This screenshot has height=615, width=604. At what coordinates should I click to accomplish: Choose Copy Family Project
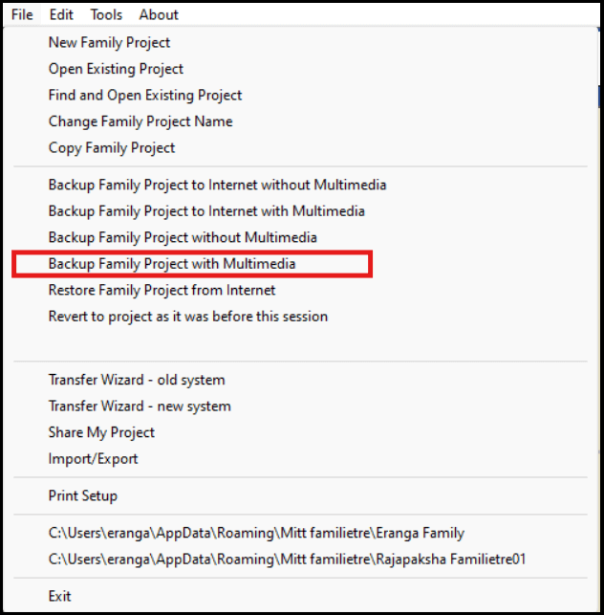[112, 147]
